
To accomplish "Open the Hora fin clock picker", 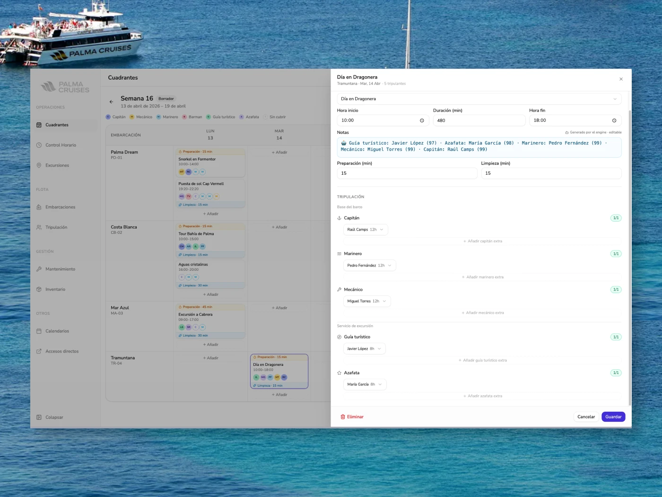I will [x=614, y=121].
